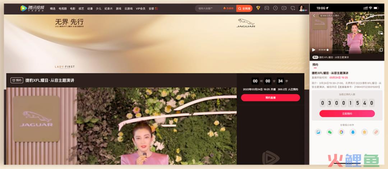Click the 简介 description paragraph in phone view
This screenshot has height=169, width=388.
tap(347, 85)
